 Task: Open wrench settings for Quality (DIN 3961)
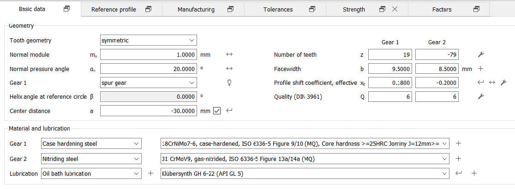[480, 96]
